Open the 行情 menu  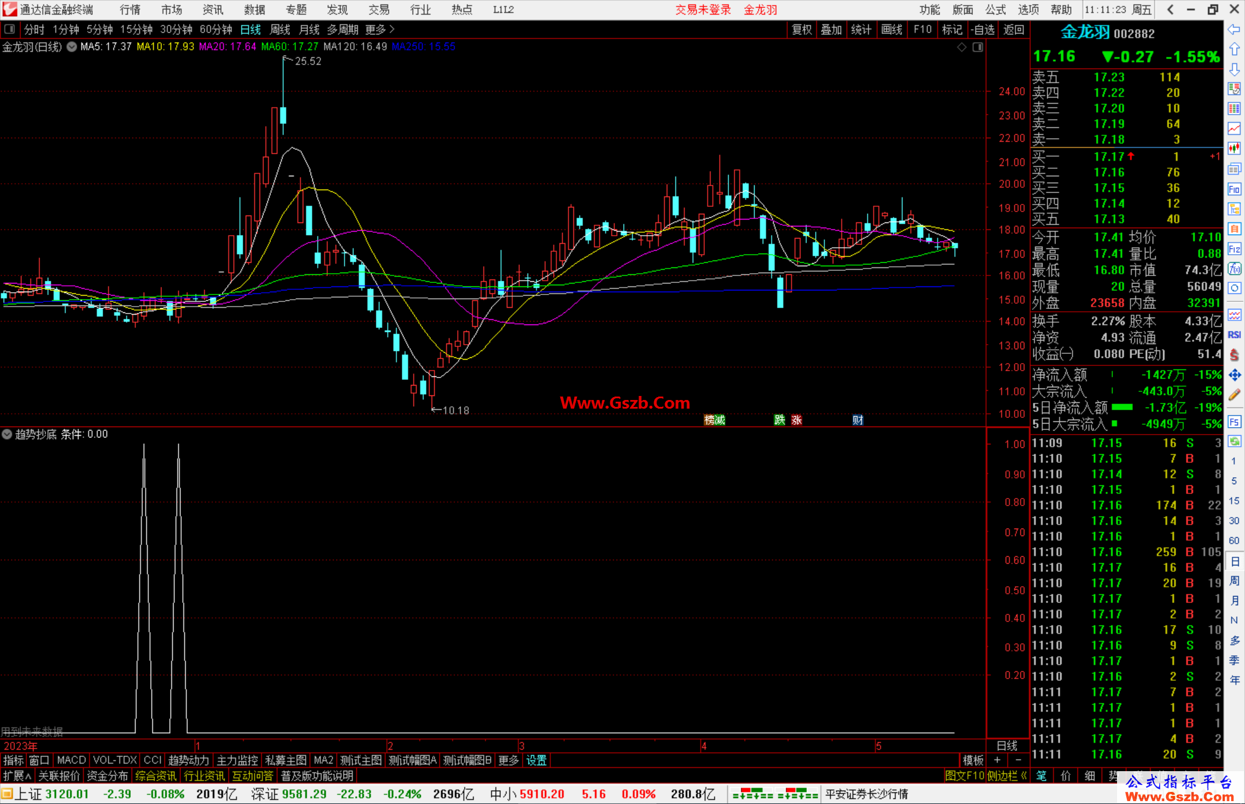(x=130, y=10)
